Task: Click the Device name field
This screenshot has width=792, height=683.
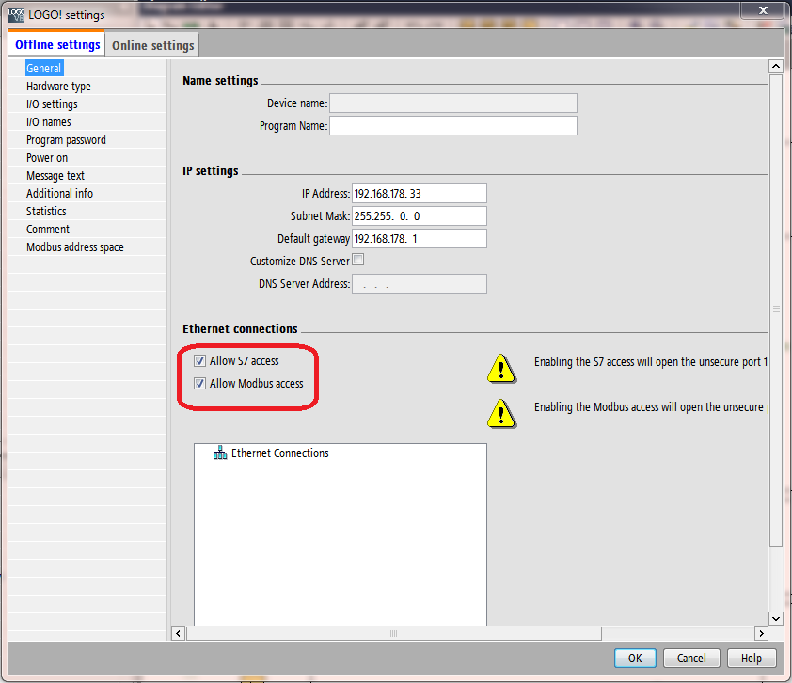Action: tap(453, 103)
